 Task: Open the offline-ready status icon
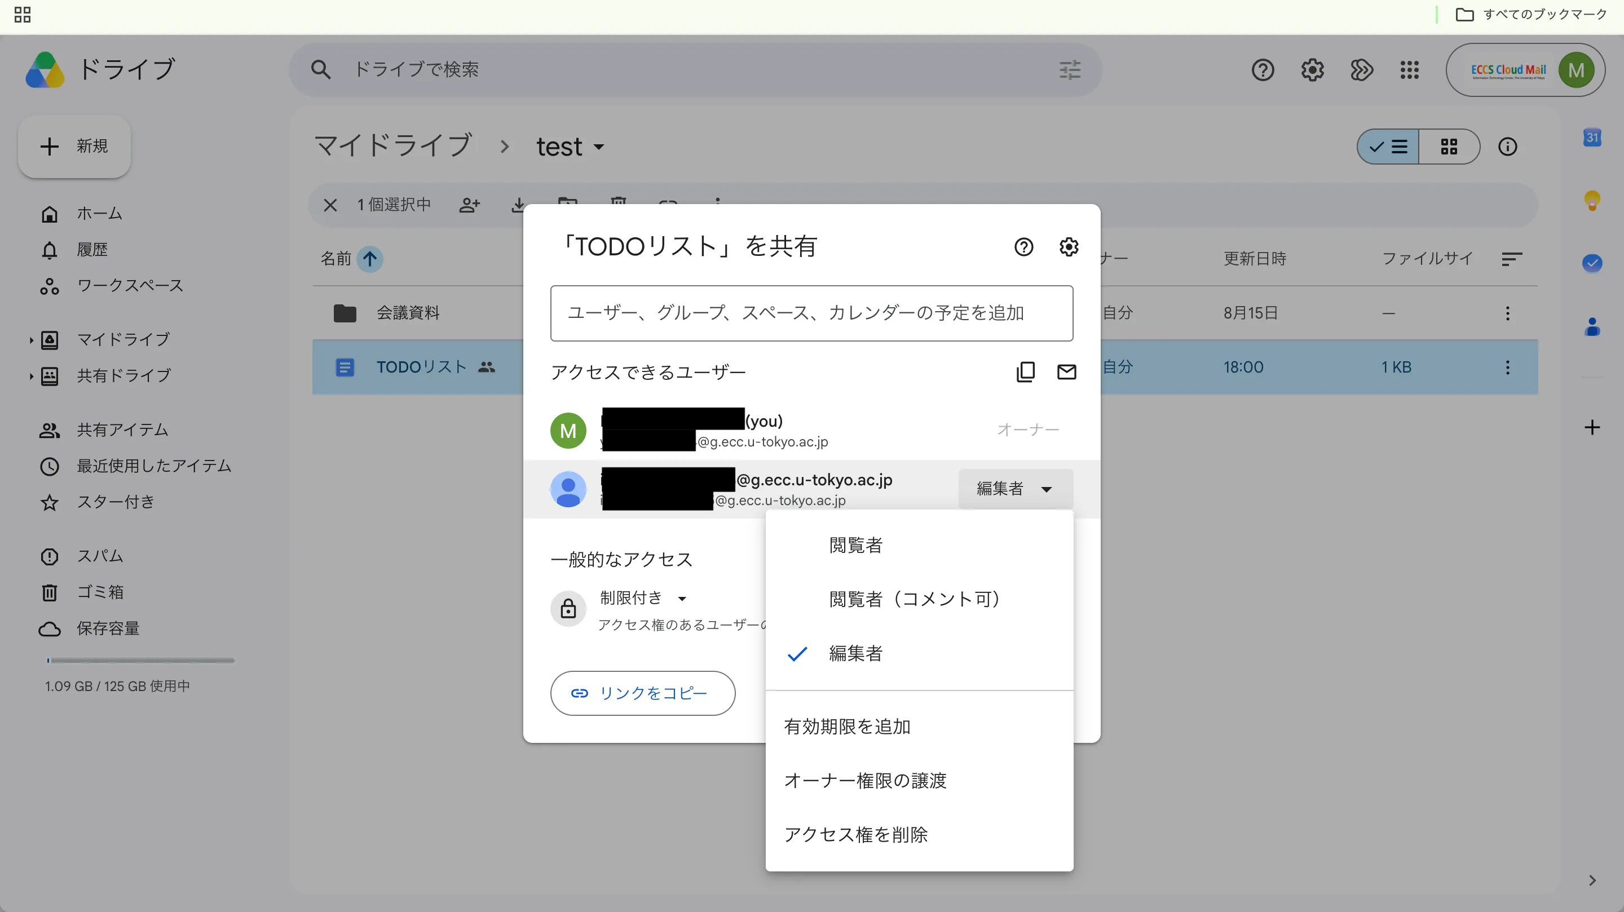(x=1361, y=69)
